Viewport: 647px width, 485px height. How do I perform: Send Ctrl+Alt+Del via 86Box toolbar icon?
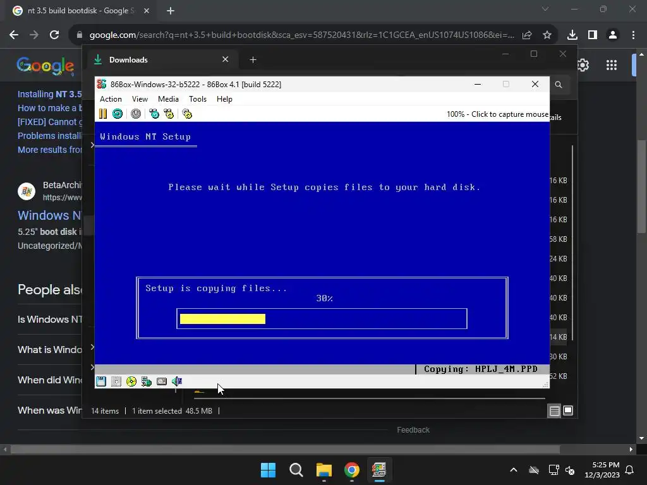pos(154,114)
